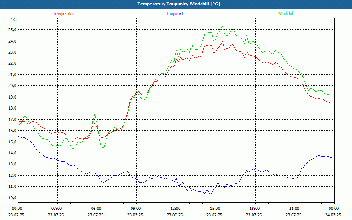Click the 21,0 y-axis value
The width and height of the screenshot is (352, 220).
point(13,74)
